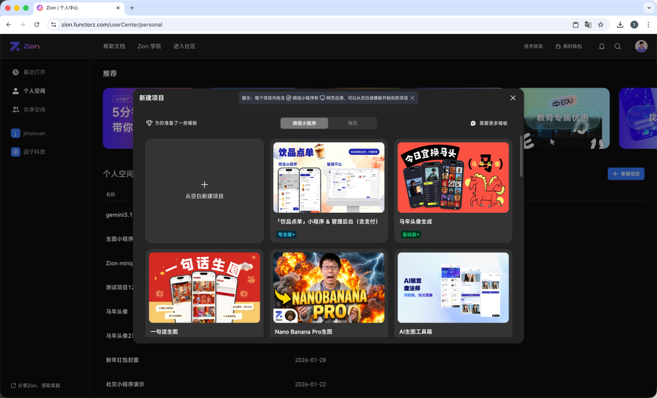Create project via 从空白新建项目
Image resolution: width=657 pixels, height=398 pixels.
[204, 191]
